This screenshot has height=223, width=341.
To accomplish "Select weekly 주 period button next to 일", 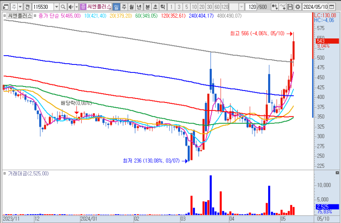I will [x=124, y=7].
